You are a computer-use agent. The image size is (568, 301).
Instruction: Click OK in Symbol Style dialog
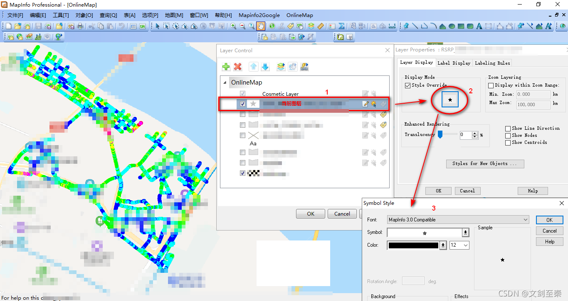(549, 220)
